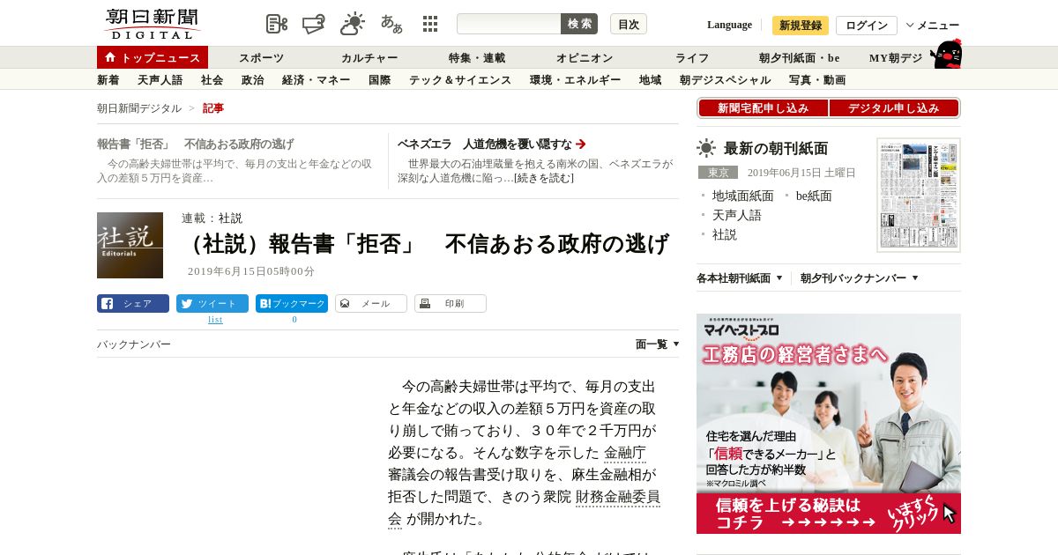Screen dimensions: 1058x555
Task: Open 朝夕刊紙面・be tab
Action: (799, 58)
